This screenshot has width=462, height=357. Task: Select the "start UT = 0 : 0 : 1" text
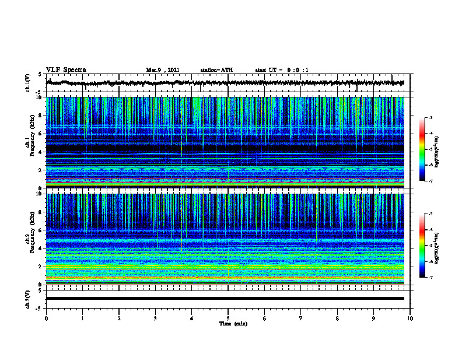point(282,70)
